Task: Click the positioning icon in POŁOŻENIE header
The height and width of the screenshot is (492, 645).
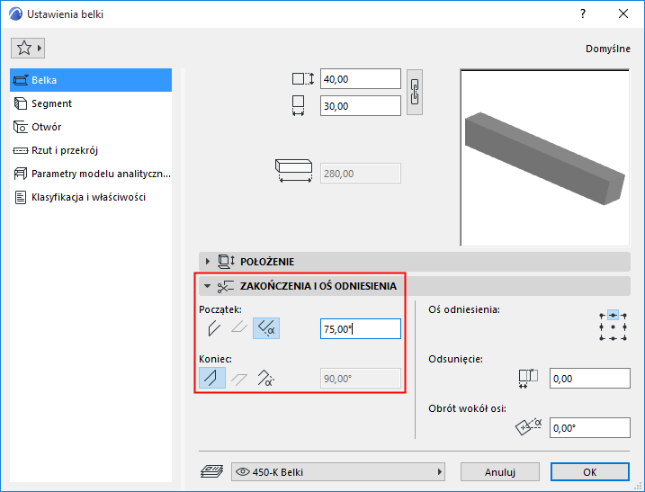Action: (226, 261)
